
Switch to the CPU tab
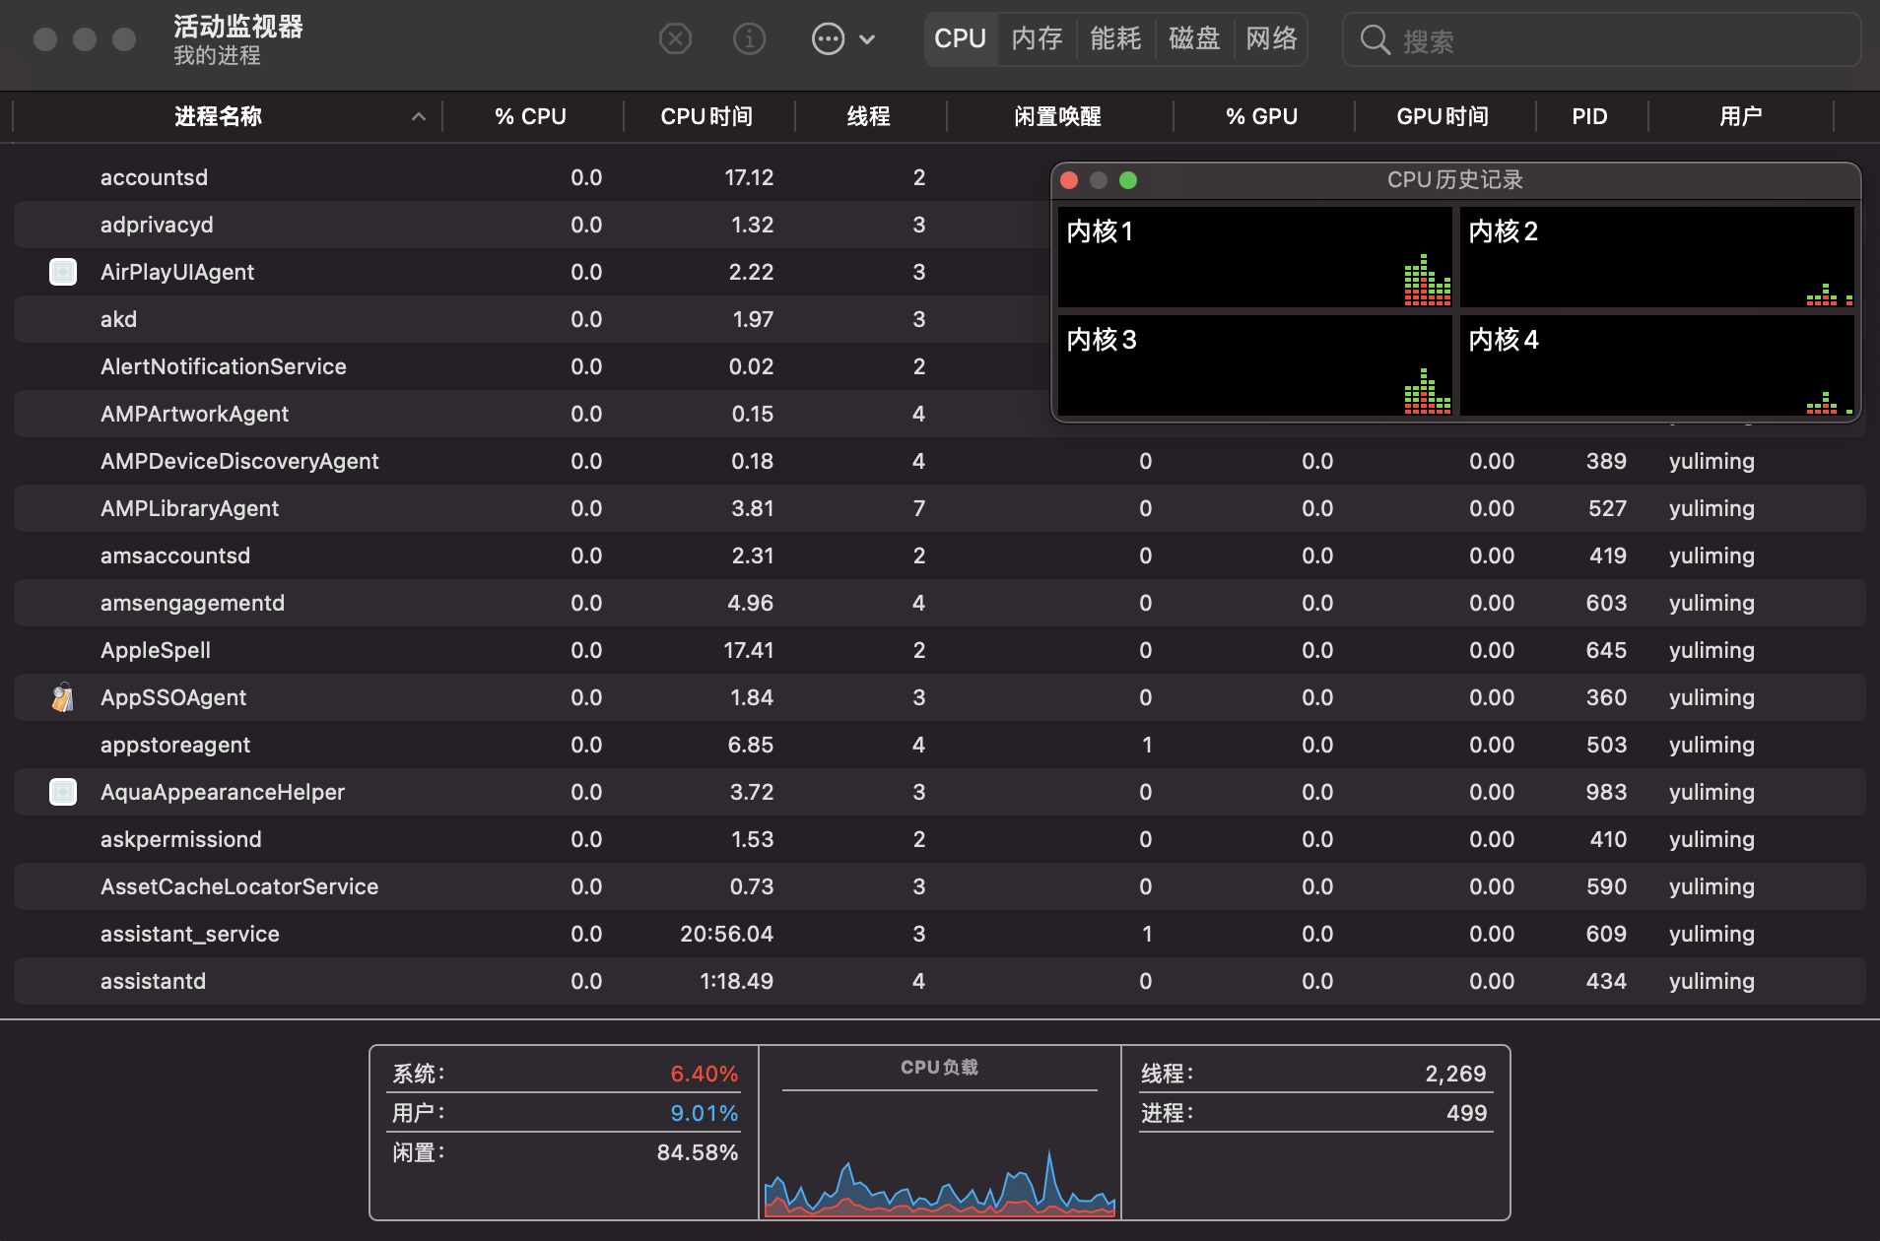point(961,39)
